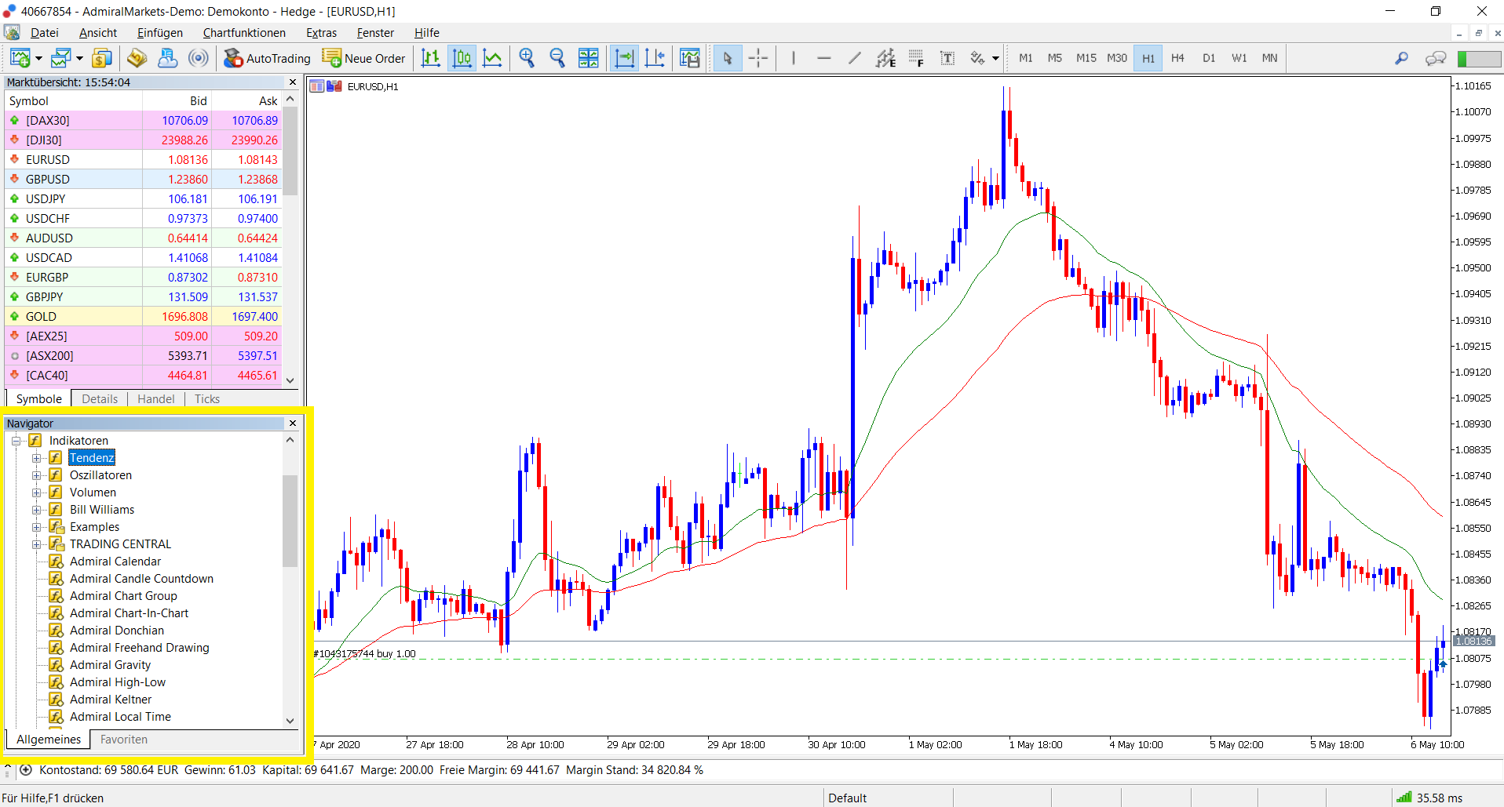Switch to Ticks tab in Marktübersicht
Screen dimensions: 1504x807
(207, 398)
